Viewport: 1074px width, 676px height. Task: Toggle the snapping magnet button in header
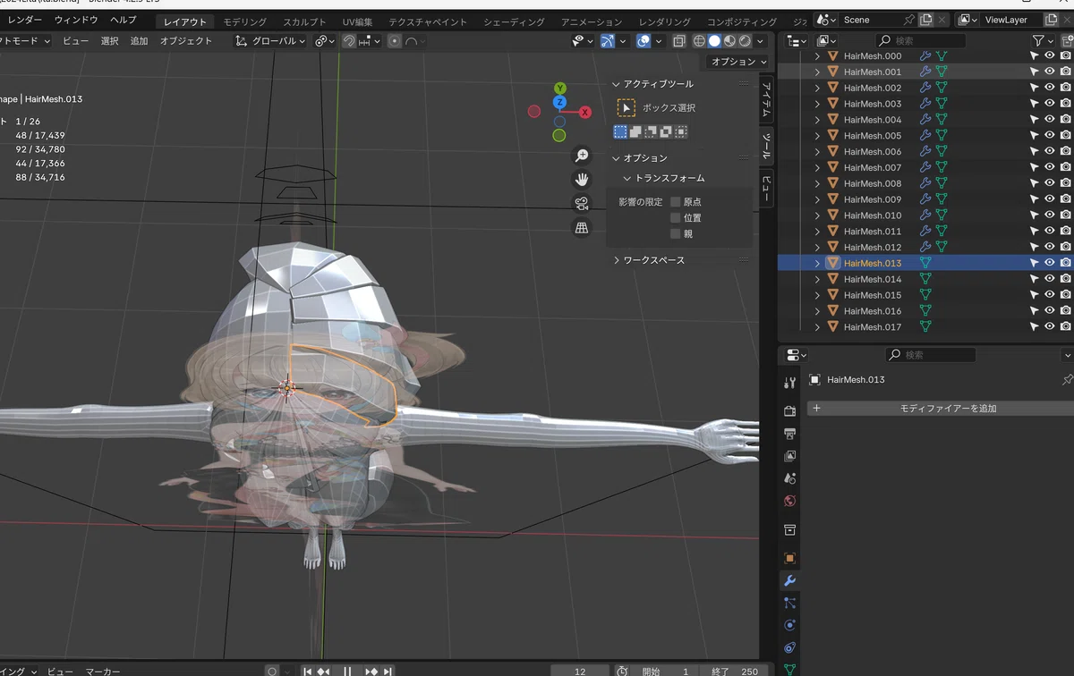coord(349,41)
